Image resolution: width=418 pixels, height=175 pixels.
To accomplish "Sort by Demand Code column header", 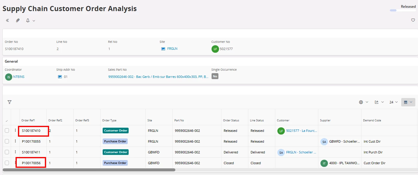I will [372, 120].
